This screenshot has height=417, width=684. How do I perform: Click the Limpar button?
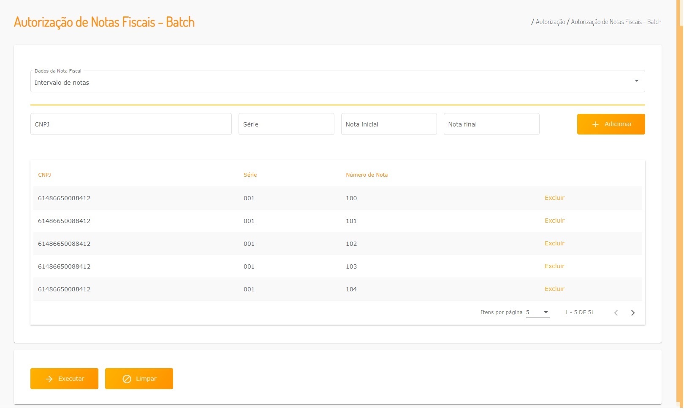click(x=139, y=379)
